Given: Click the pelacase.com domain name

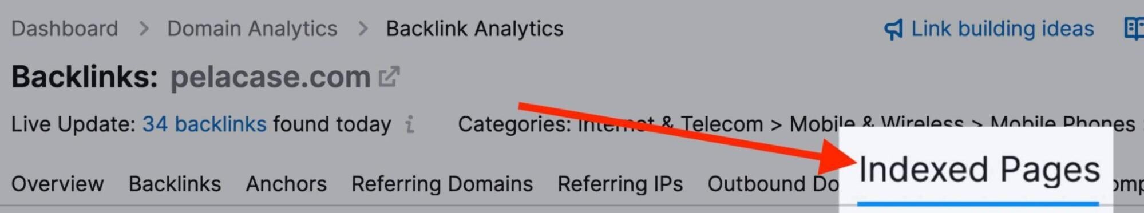Looking at the screenshot, I should point(271,77).
